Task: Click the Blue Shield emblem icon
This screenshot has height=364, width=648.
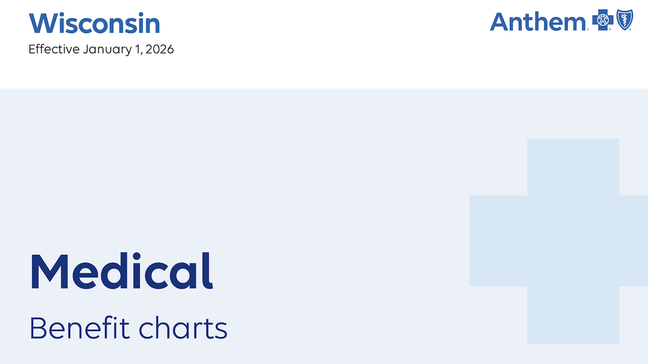Action: [624, 20]
